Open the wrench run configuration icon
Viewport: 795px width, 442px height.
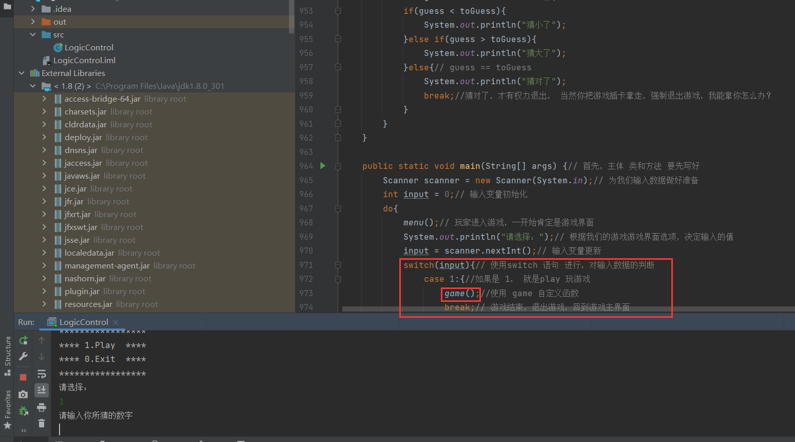pos(23,356)
